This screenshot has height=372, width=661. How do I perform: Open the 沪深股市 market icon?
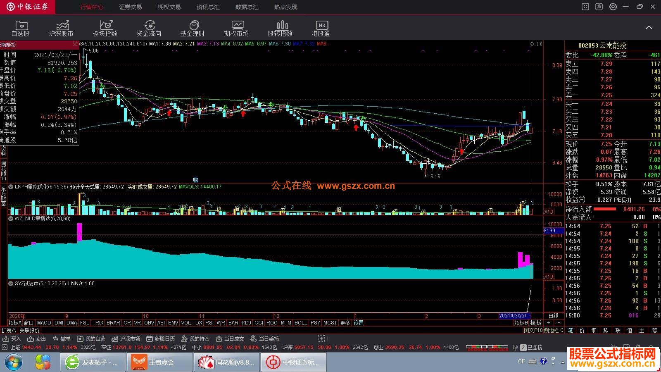tap(61, 29)
